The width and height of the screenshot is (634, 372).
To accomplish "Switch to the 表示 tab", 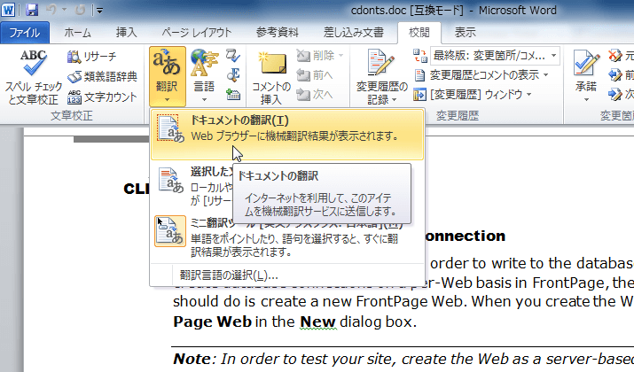I will (465, 33).
